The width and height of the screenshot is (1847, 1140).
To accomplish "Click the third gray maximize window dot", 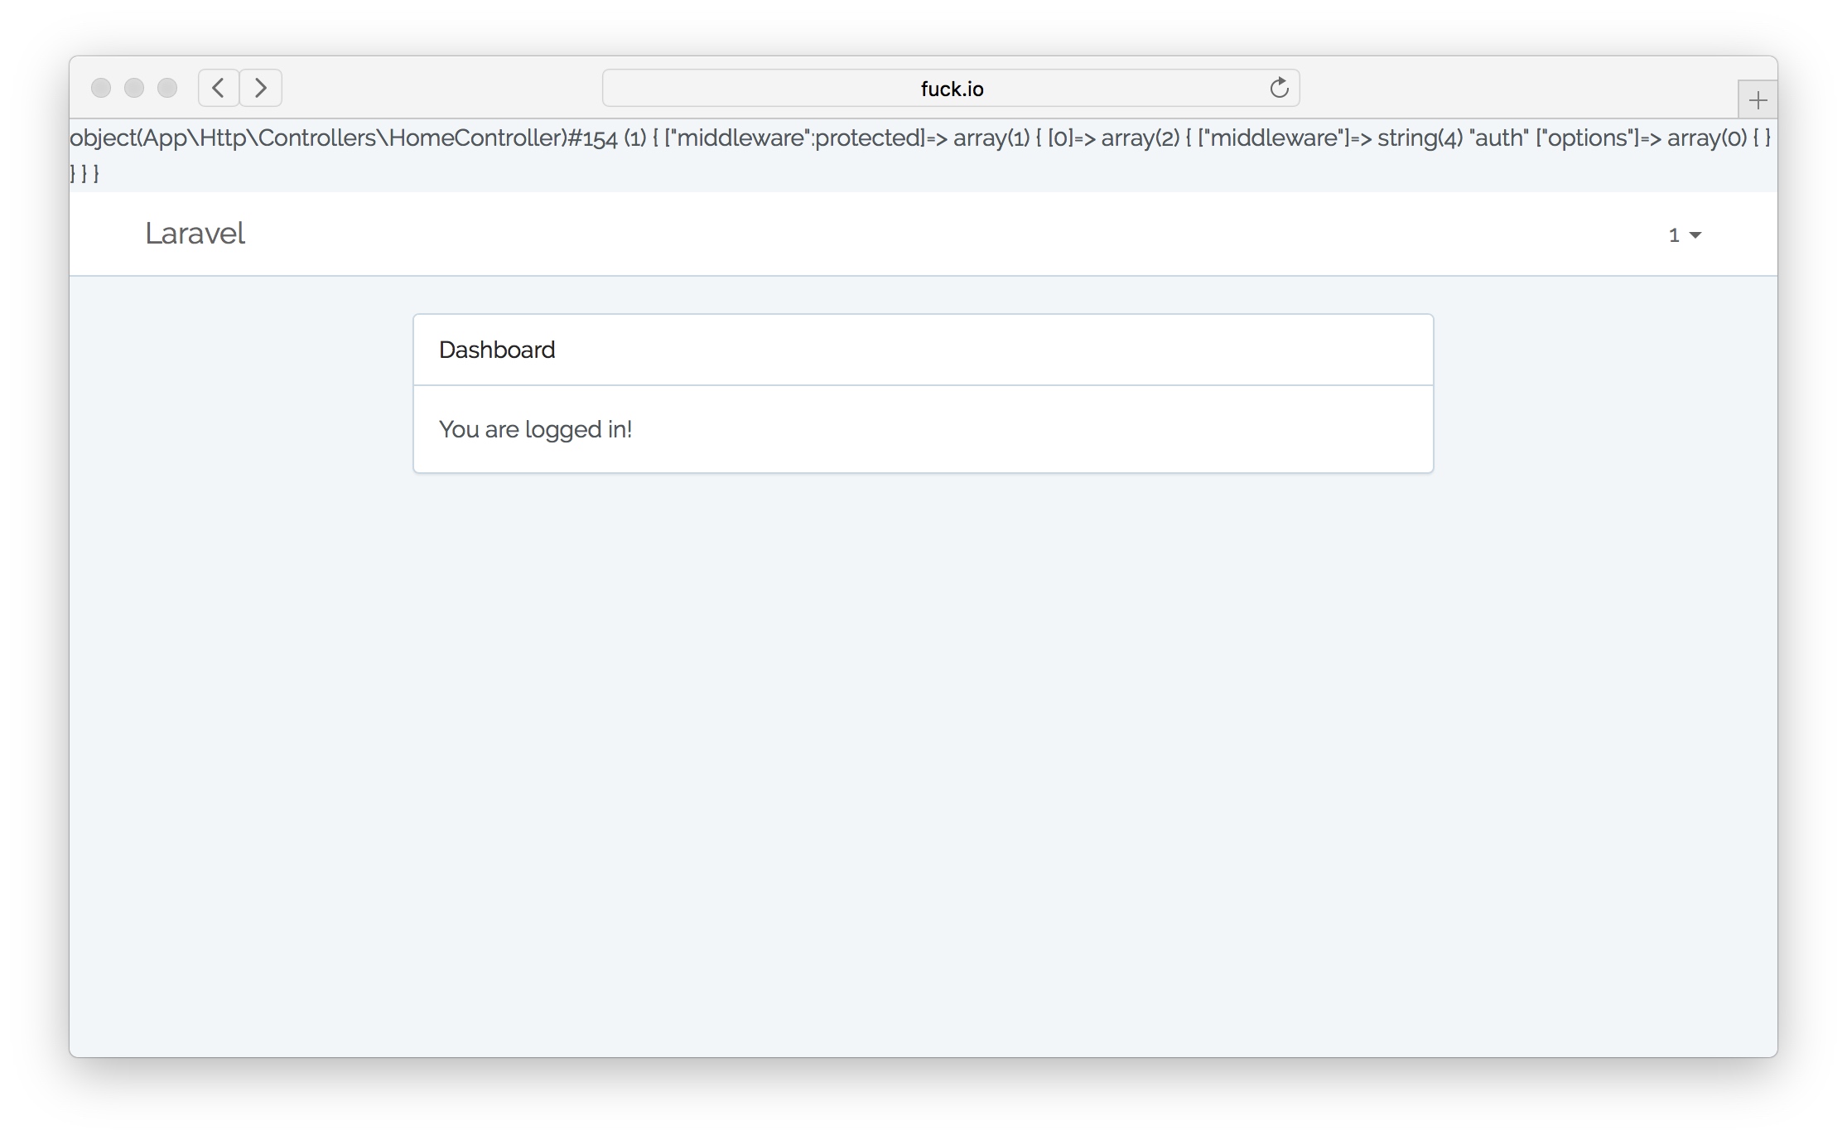I will pyautogui.click(x=167, y=88).
